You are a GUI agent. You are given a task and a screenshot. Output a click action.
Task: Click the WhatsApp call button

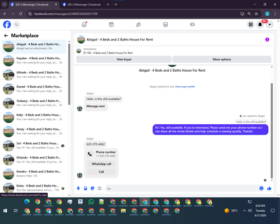(101, 164)
